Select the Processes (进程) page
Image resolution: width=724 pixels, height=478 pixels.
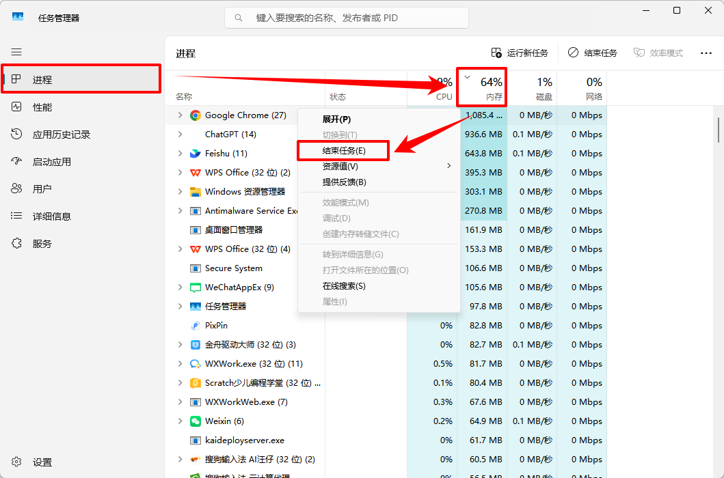pos(81,79)
